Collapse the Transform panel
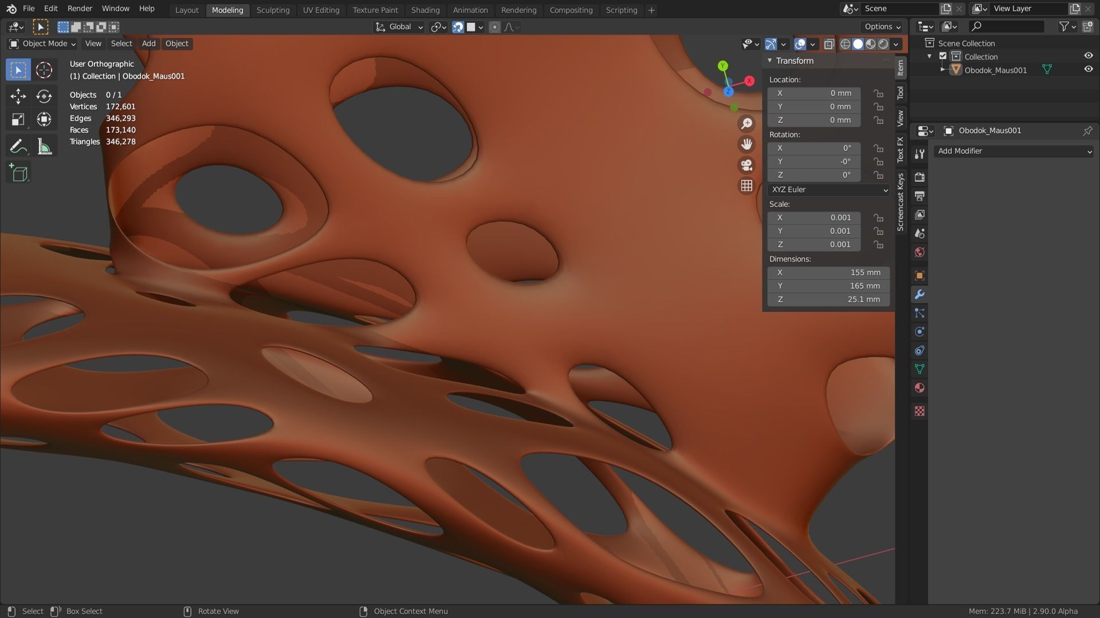1100x618 pixels. [770, 61]
